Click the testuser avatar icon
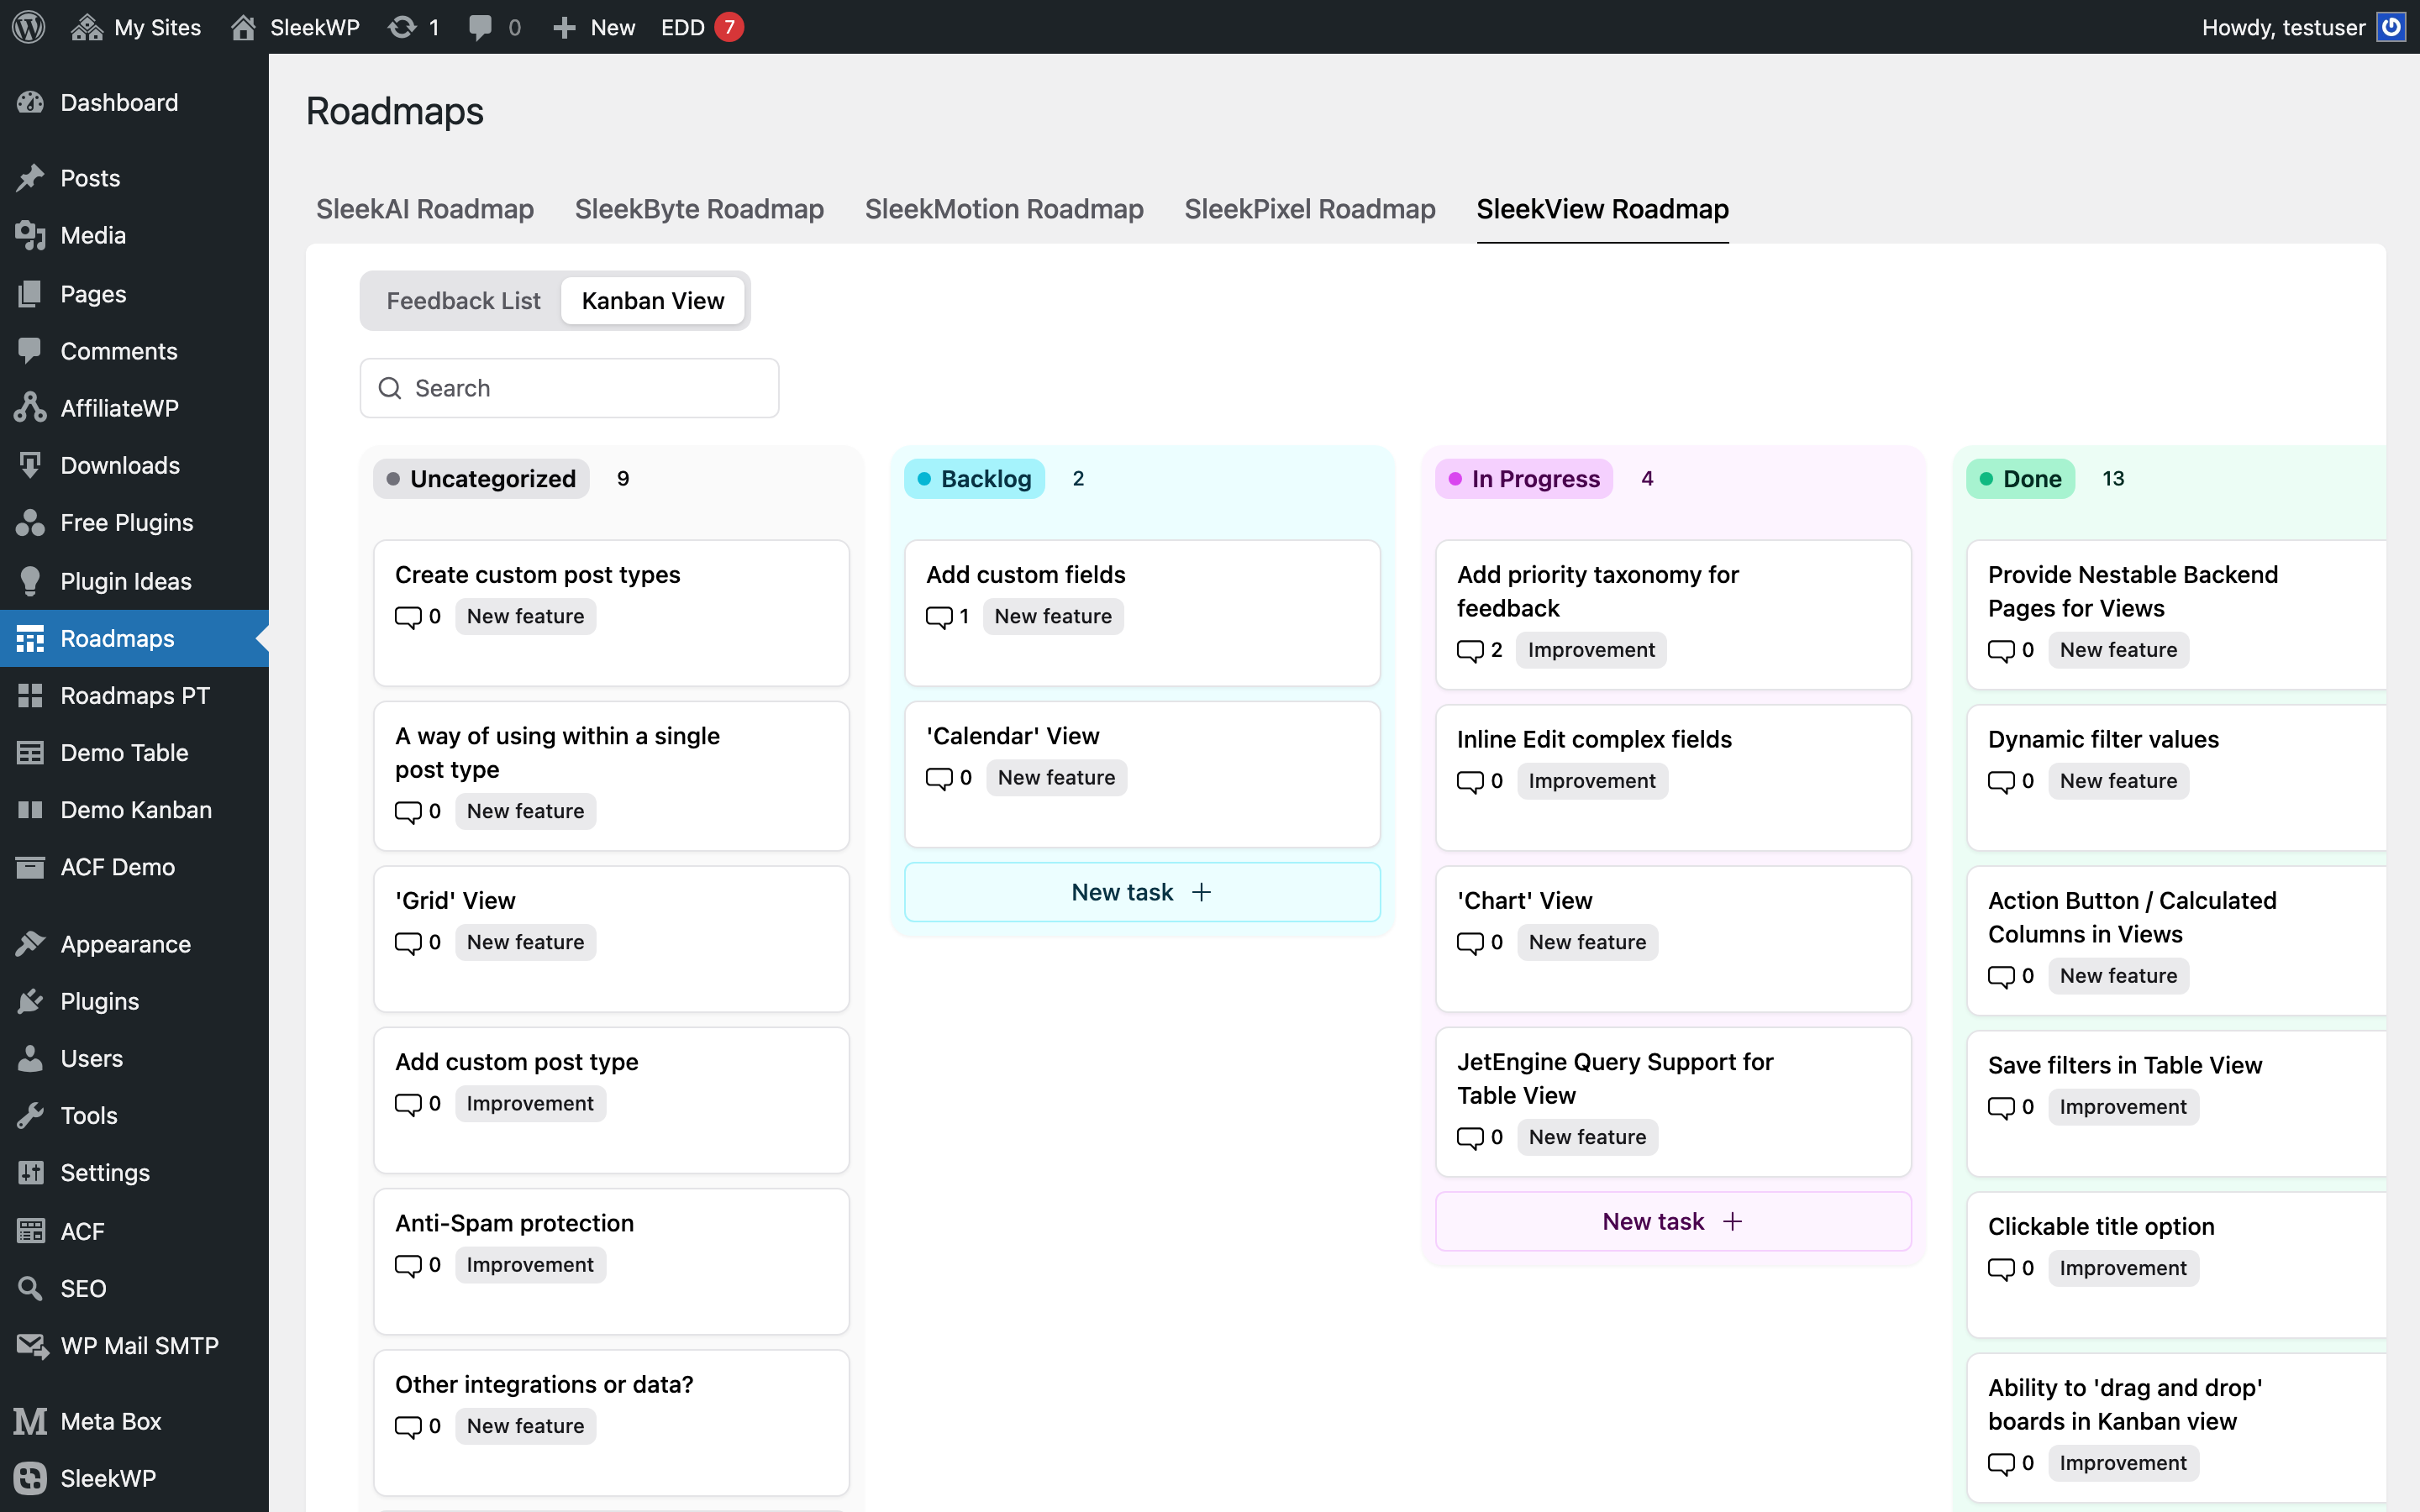 [x=2391, y=27]
